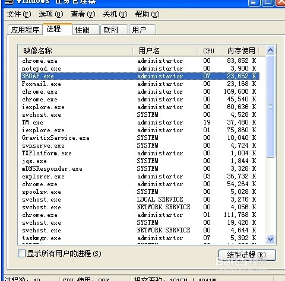The height and width of the screenshot is (281, 285).
Task: Open the 选项(O) menu
Action: [51, 14]
